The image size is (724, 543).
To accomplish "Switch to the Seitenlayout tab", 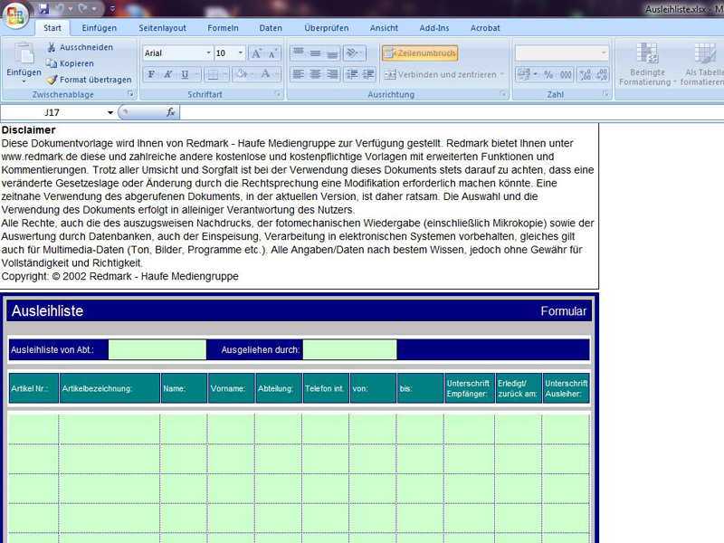I will click(164, 28).
